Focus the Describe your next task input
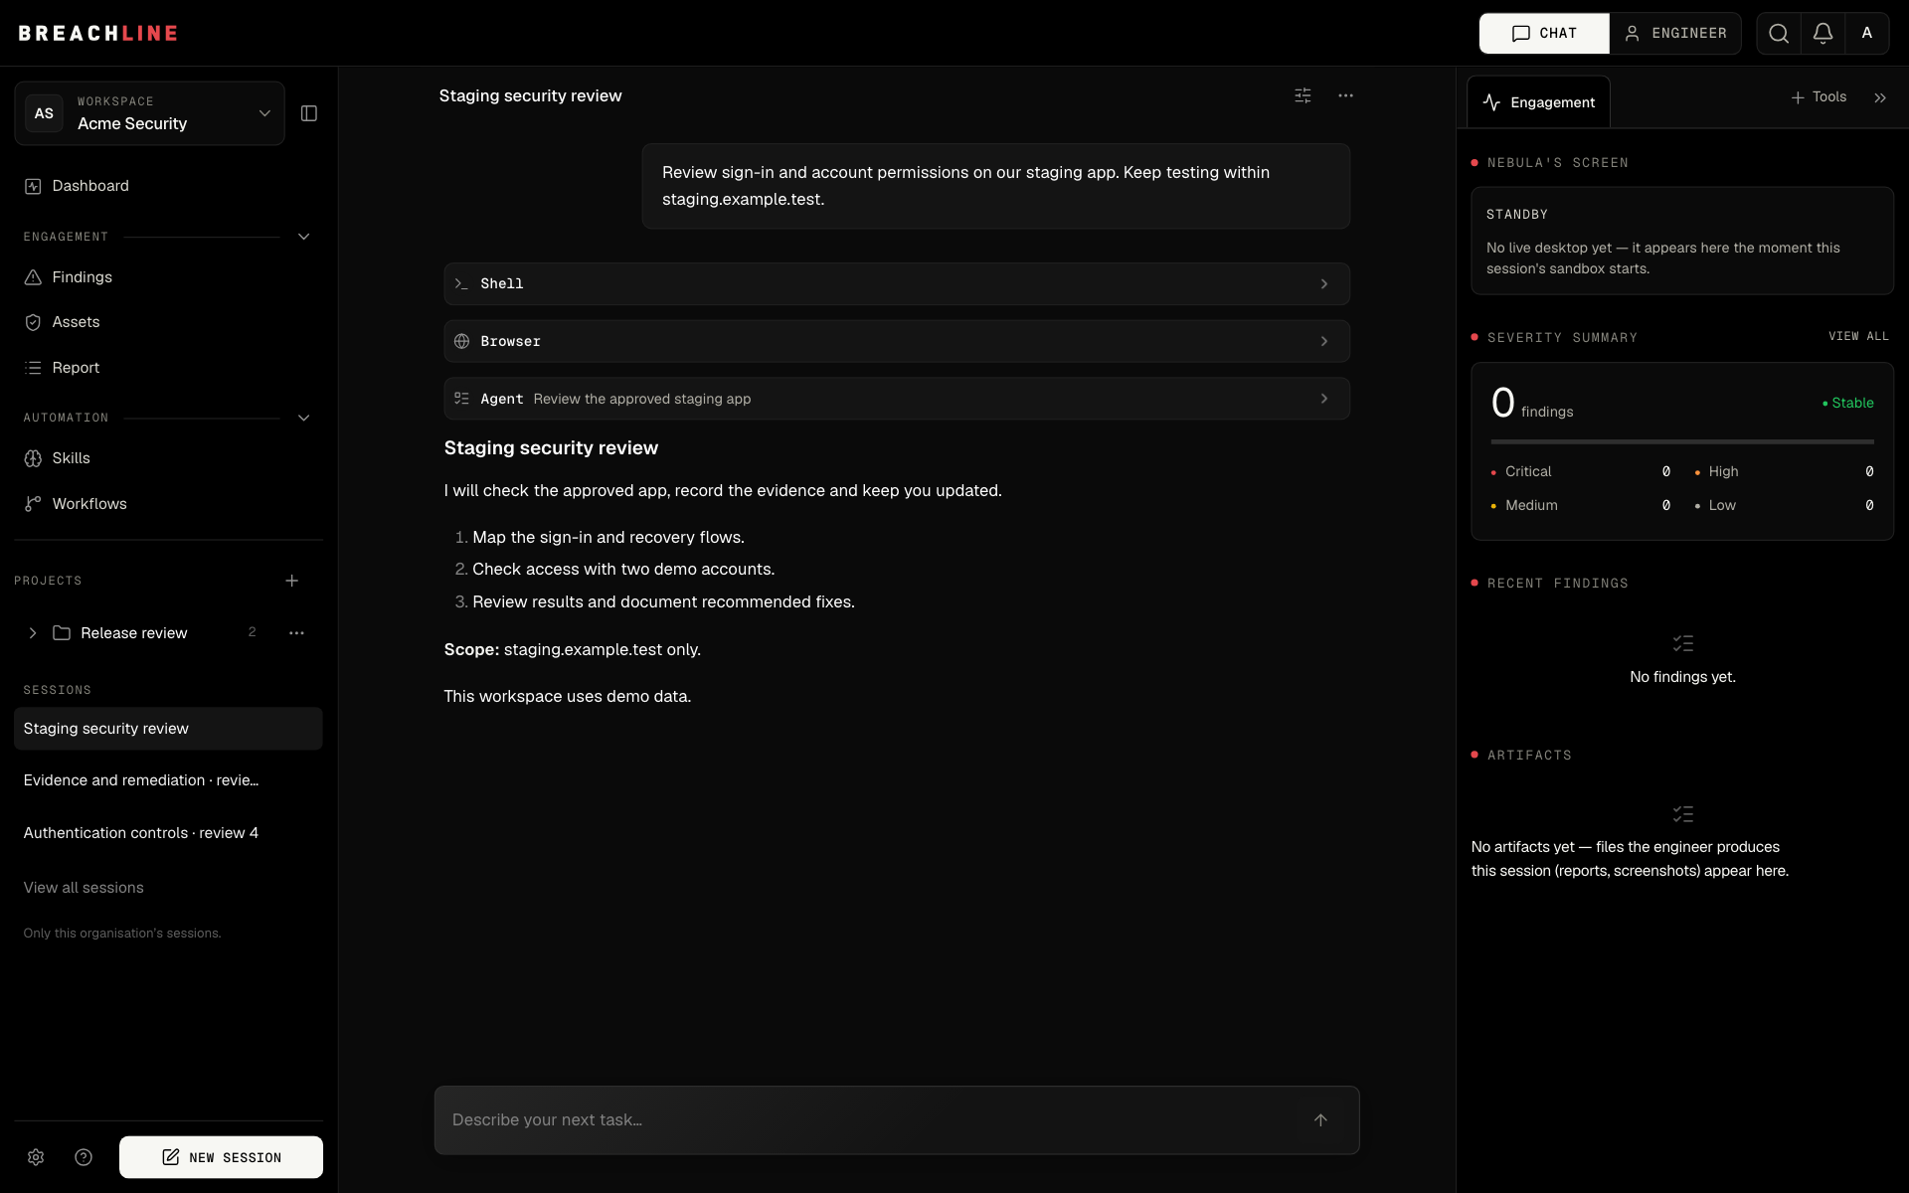The image size is (1909, 1193). point(873,1119)
